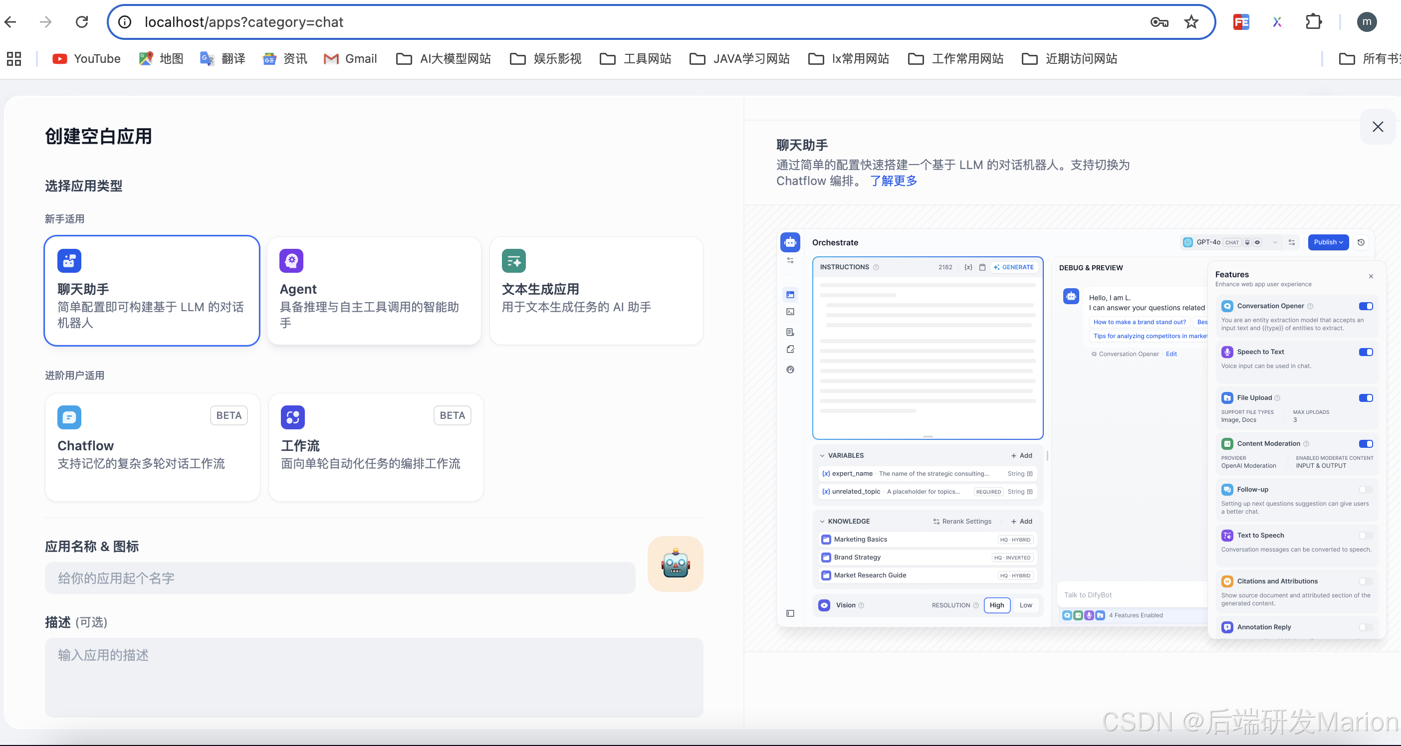Select the Chatflow beta app type

[152, 447]
